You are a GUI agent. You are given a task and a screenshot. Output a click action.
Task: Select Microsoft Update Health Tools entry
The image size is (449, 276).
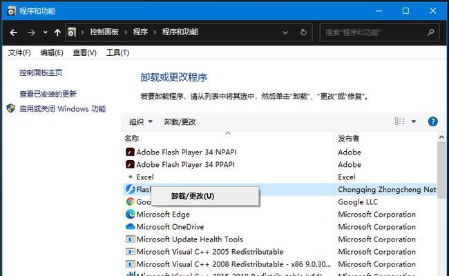coord(189,239)
